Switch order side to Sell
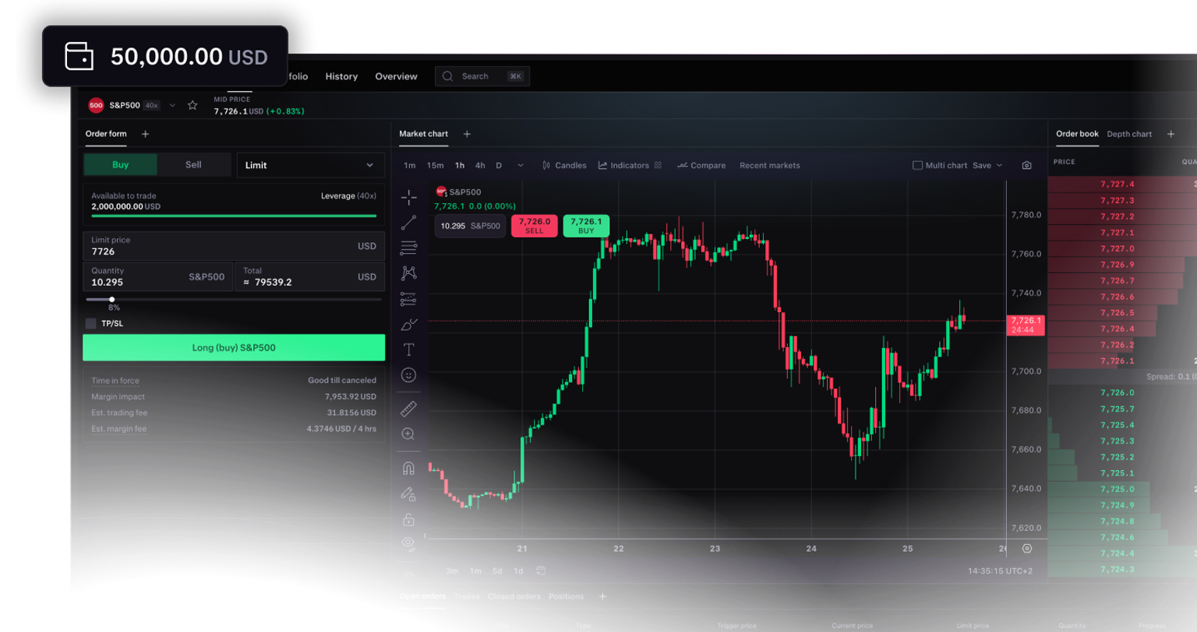This screenshot has width=1197, height=632. click(193, 165)
